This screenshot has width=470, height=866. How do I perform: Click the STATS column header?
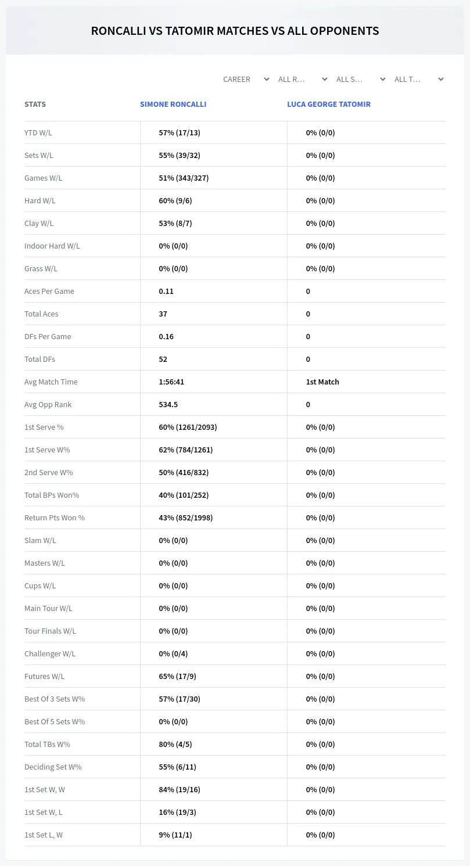pyautogui.click(x=35, y=105)
